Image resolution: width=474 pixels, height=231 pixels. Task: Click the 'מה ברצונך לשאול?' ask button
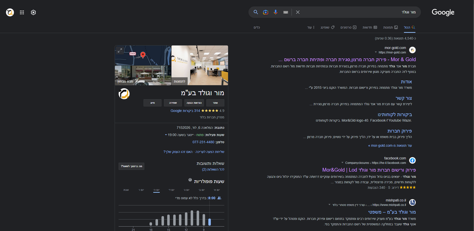[131, 166]
